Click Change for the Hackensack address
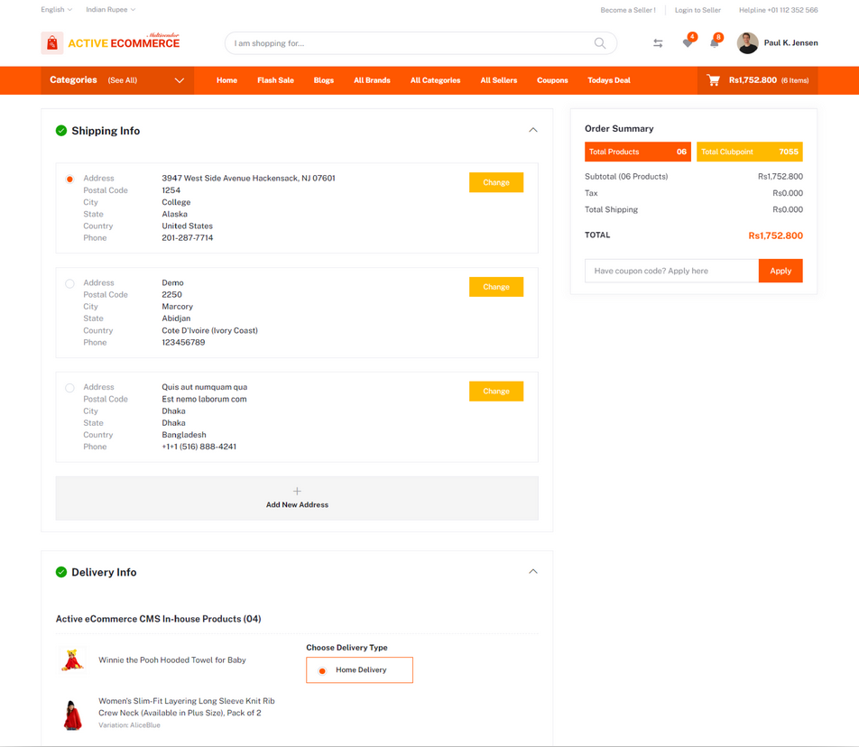This screenshot has height=747, width=859. point(496,182)
